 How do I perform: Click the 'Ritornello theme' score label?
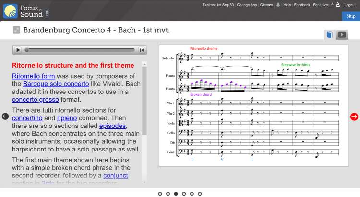coord(204,48)
